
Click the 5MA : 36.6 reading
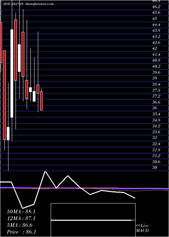pos(20,225)
